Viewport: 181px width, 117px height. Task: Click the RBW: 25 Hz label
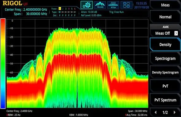[13, 115]
